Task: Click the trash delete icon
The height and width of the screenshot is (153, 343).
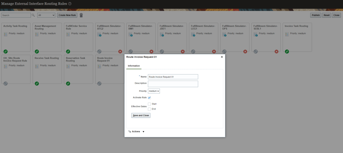Action: tap(81, 15)
